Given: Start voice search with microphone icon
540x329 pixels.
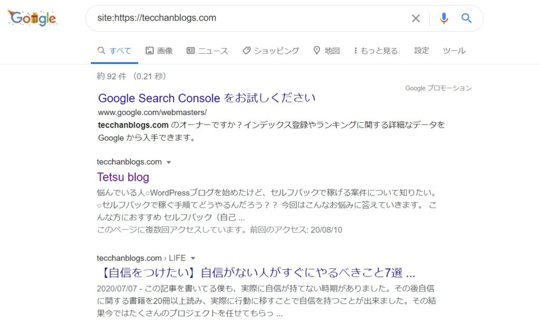Looking at the screenshot, I should click(x=443, y=18).
